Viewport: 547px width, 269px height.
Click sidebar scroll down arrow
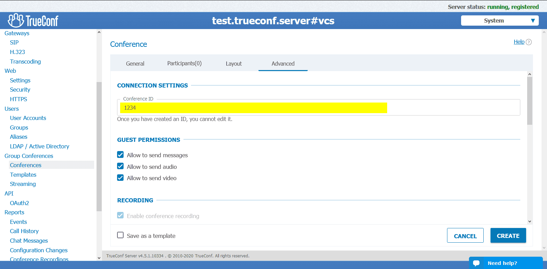[x=99, y=258]
